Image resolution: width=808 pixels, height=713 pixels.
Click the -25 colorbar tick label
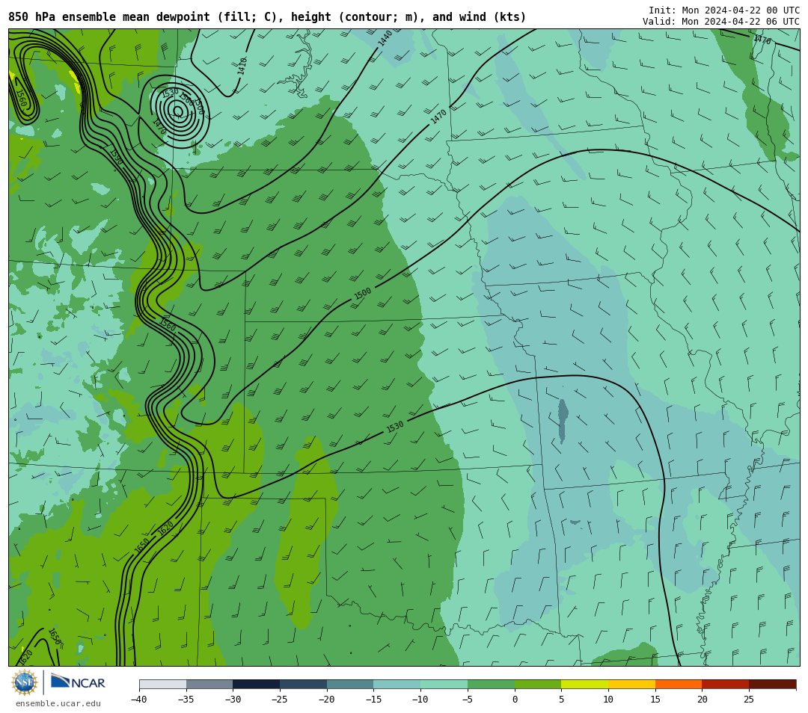click(279, 699)
